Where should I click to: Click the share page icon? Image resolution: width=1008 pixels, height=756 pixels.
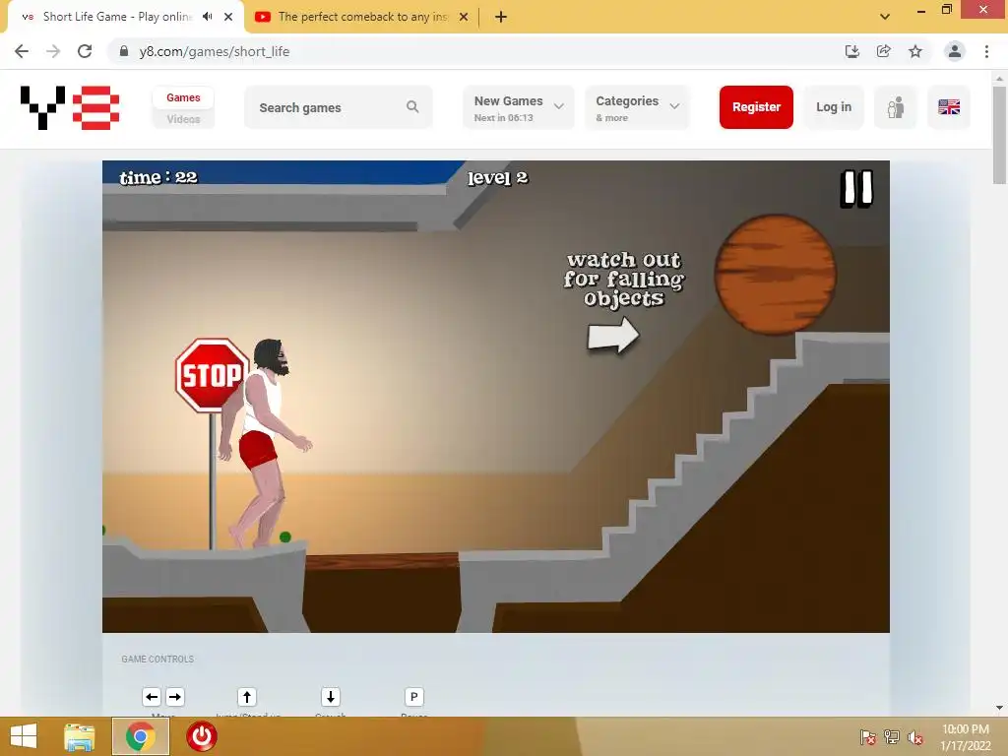(x=883, y=51)
